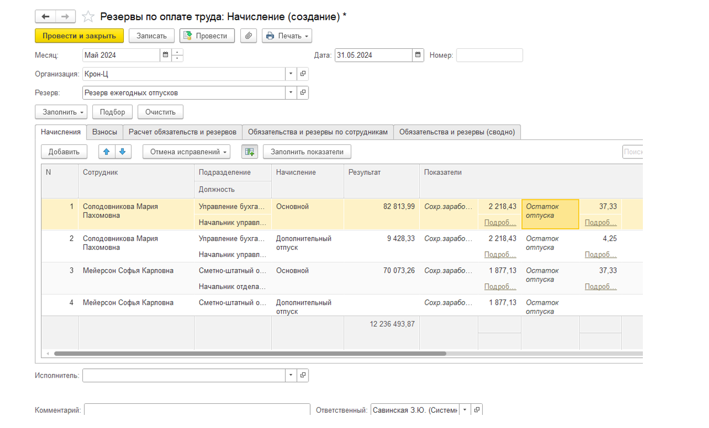
Task: Move selected row up with blue arrow
Action: click(107, 152)
